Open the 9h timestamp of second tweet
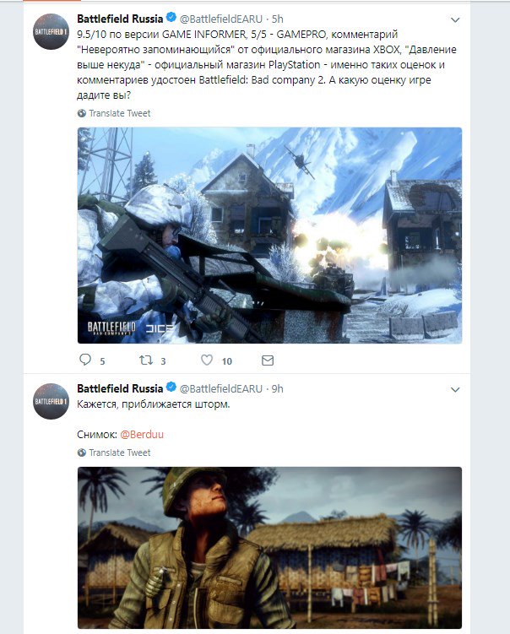Screen dimensions: 510x634 (x=278, y=389)
